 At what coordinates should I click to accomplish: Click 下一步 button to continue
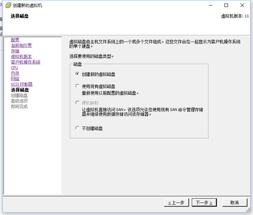204,202
